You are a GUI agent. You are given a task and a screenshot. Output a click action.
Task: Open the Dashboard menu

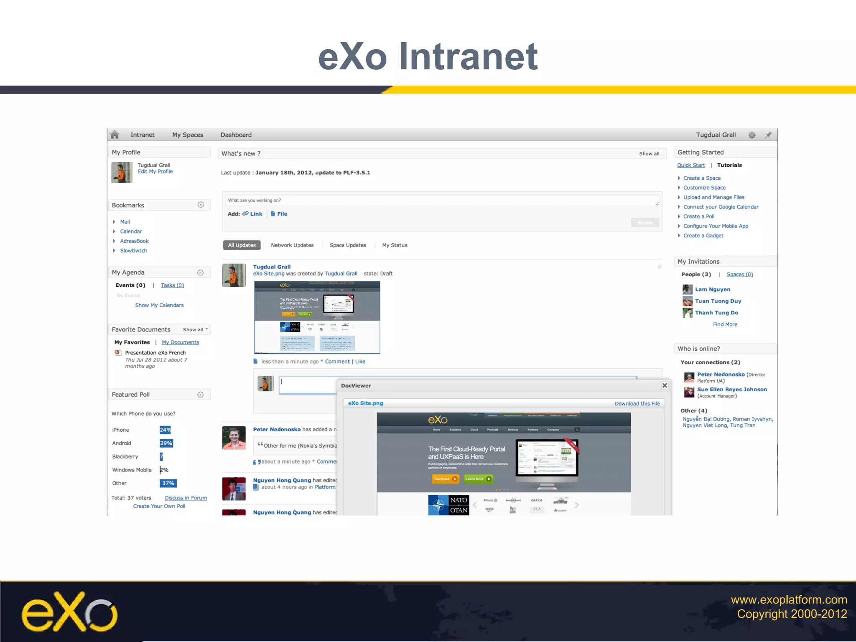pyautogui.click(x=236, y=135)
